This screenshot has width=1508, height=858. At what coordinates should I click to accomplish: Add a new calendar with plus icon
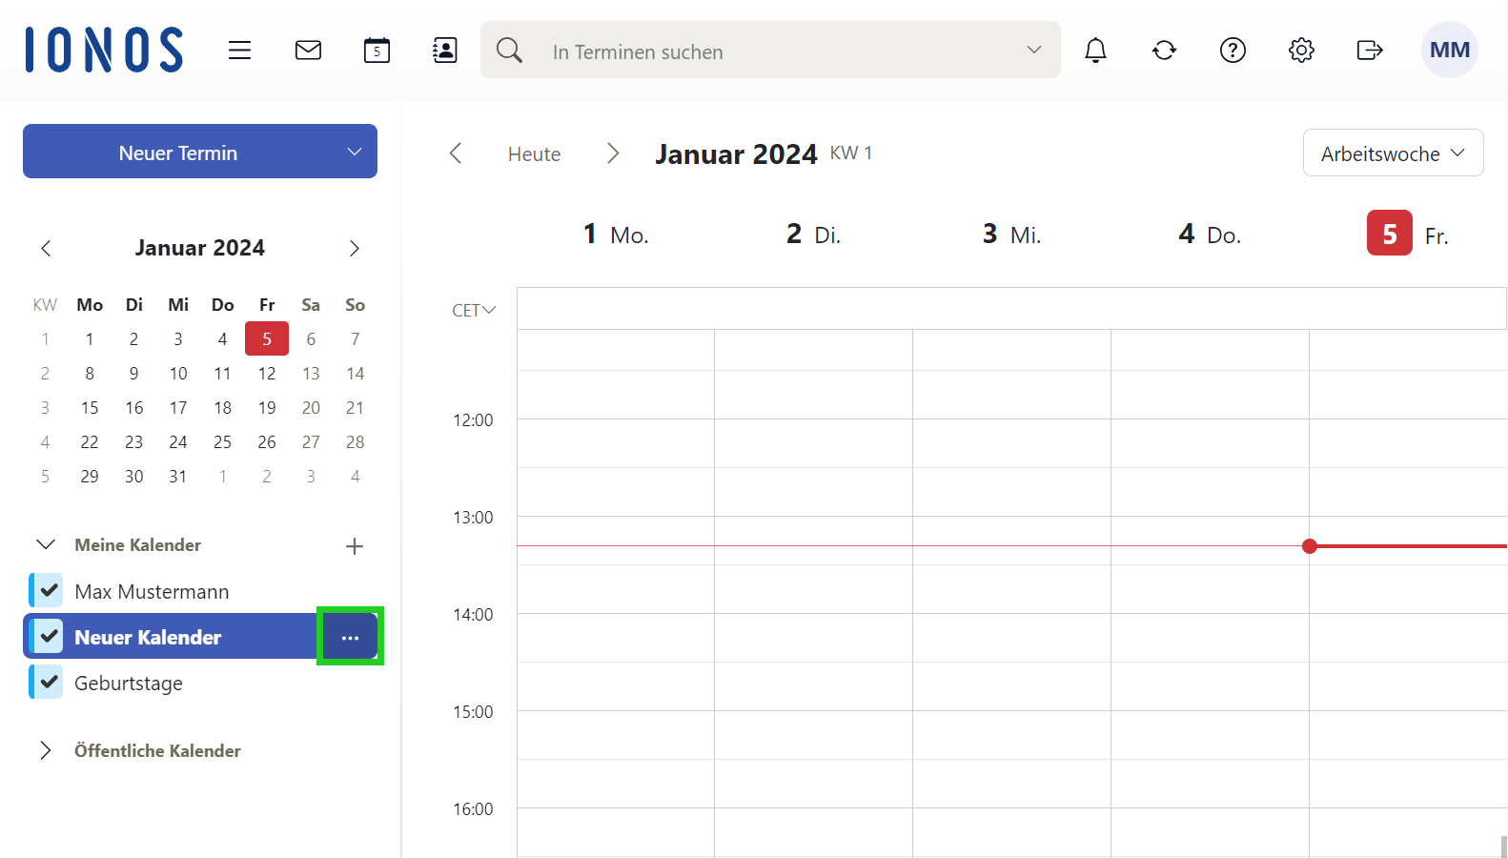click(x=355, y=546)
